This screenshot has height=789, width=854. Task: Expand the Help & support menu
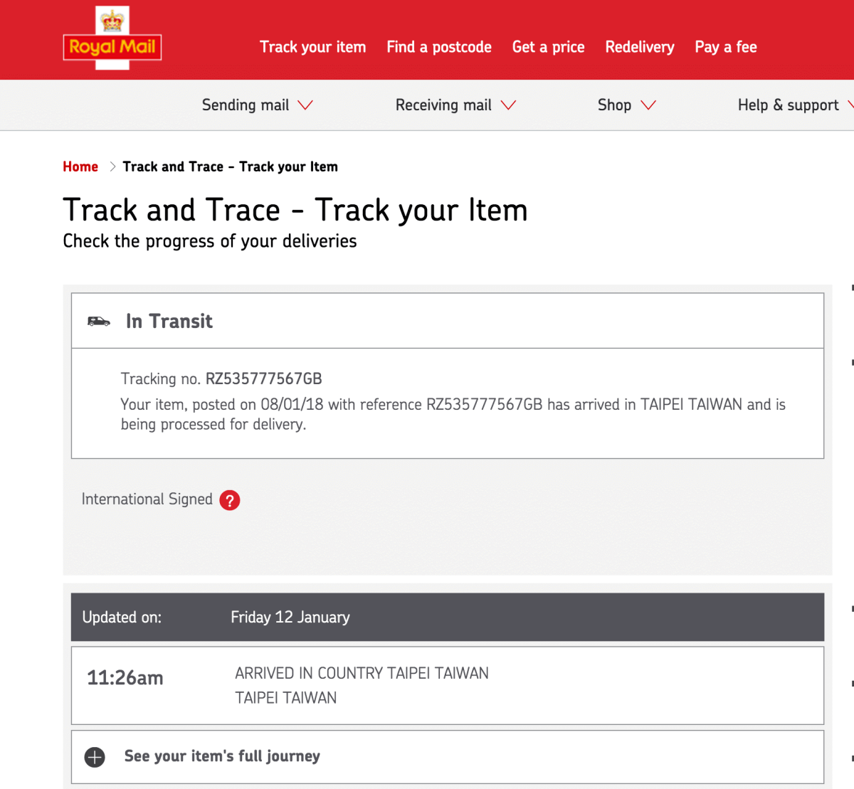pos(796,105)
